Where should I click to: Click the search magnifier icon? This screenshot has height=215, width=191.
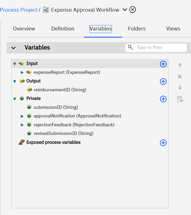130,47
